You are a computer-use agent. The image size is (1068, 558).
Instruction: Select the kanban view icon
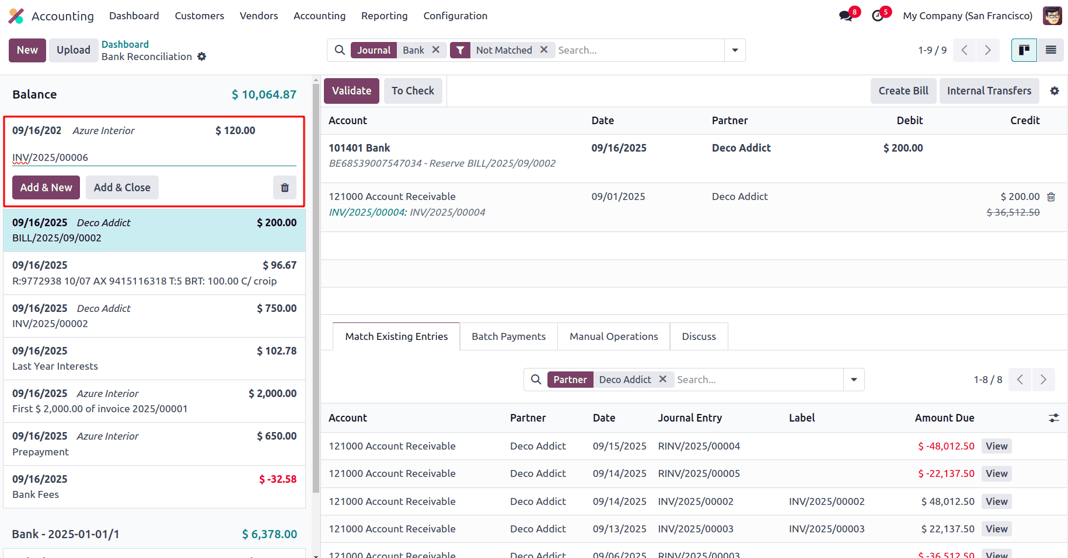(1024, 50)
